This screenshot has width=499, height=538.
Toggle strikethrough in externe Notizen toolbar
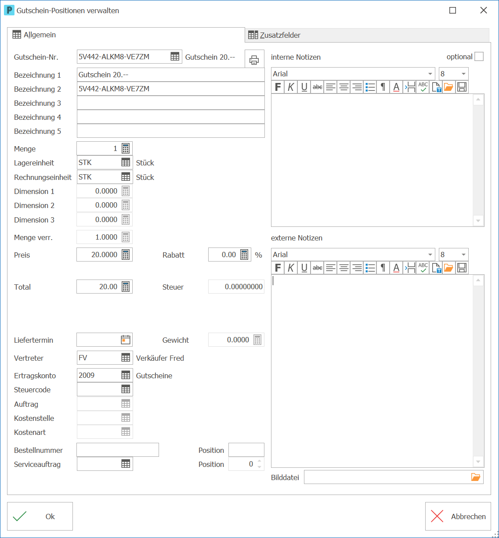click(x=318, y=268)
